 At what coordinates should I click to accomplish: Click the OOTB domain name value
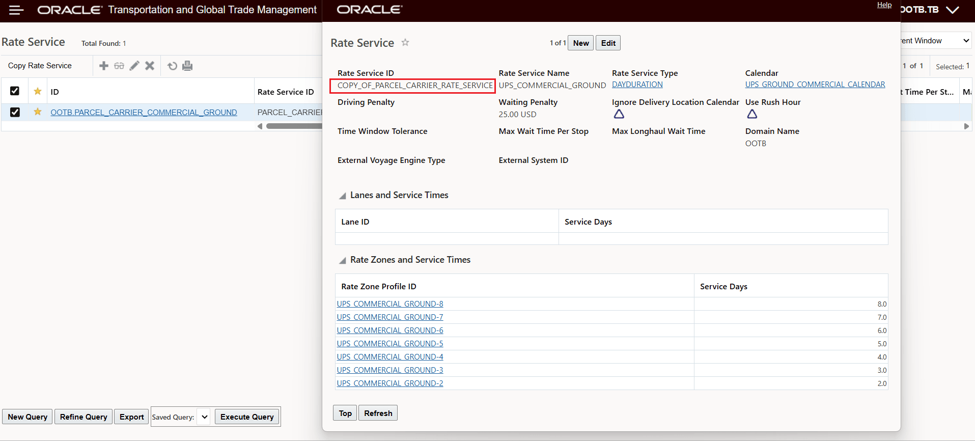(756, 144)
